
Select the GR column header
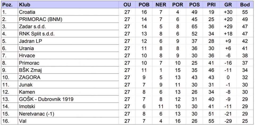tap(228, 5)
